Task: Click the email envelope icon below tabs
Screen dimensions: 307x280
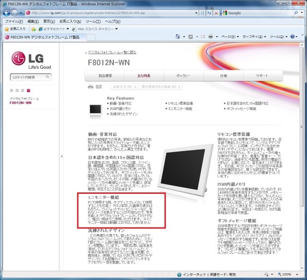Action: tap(99, 87)
